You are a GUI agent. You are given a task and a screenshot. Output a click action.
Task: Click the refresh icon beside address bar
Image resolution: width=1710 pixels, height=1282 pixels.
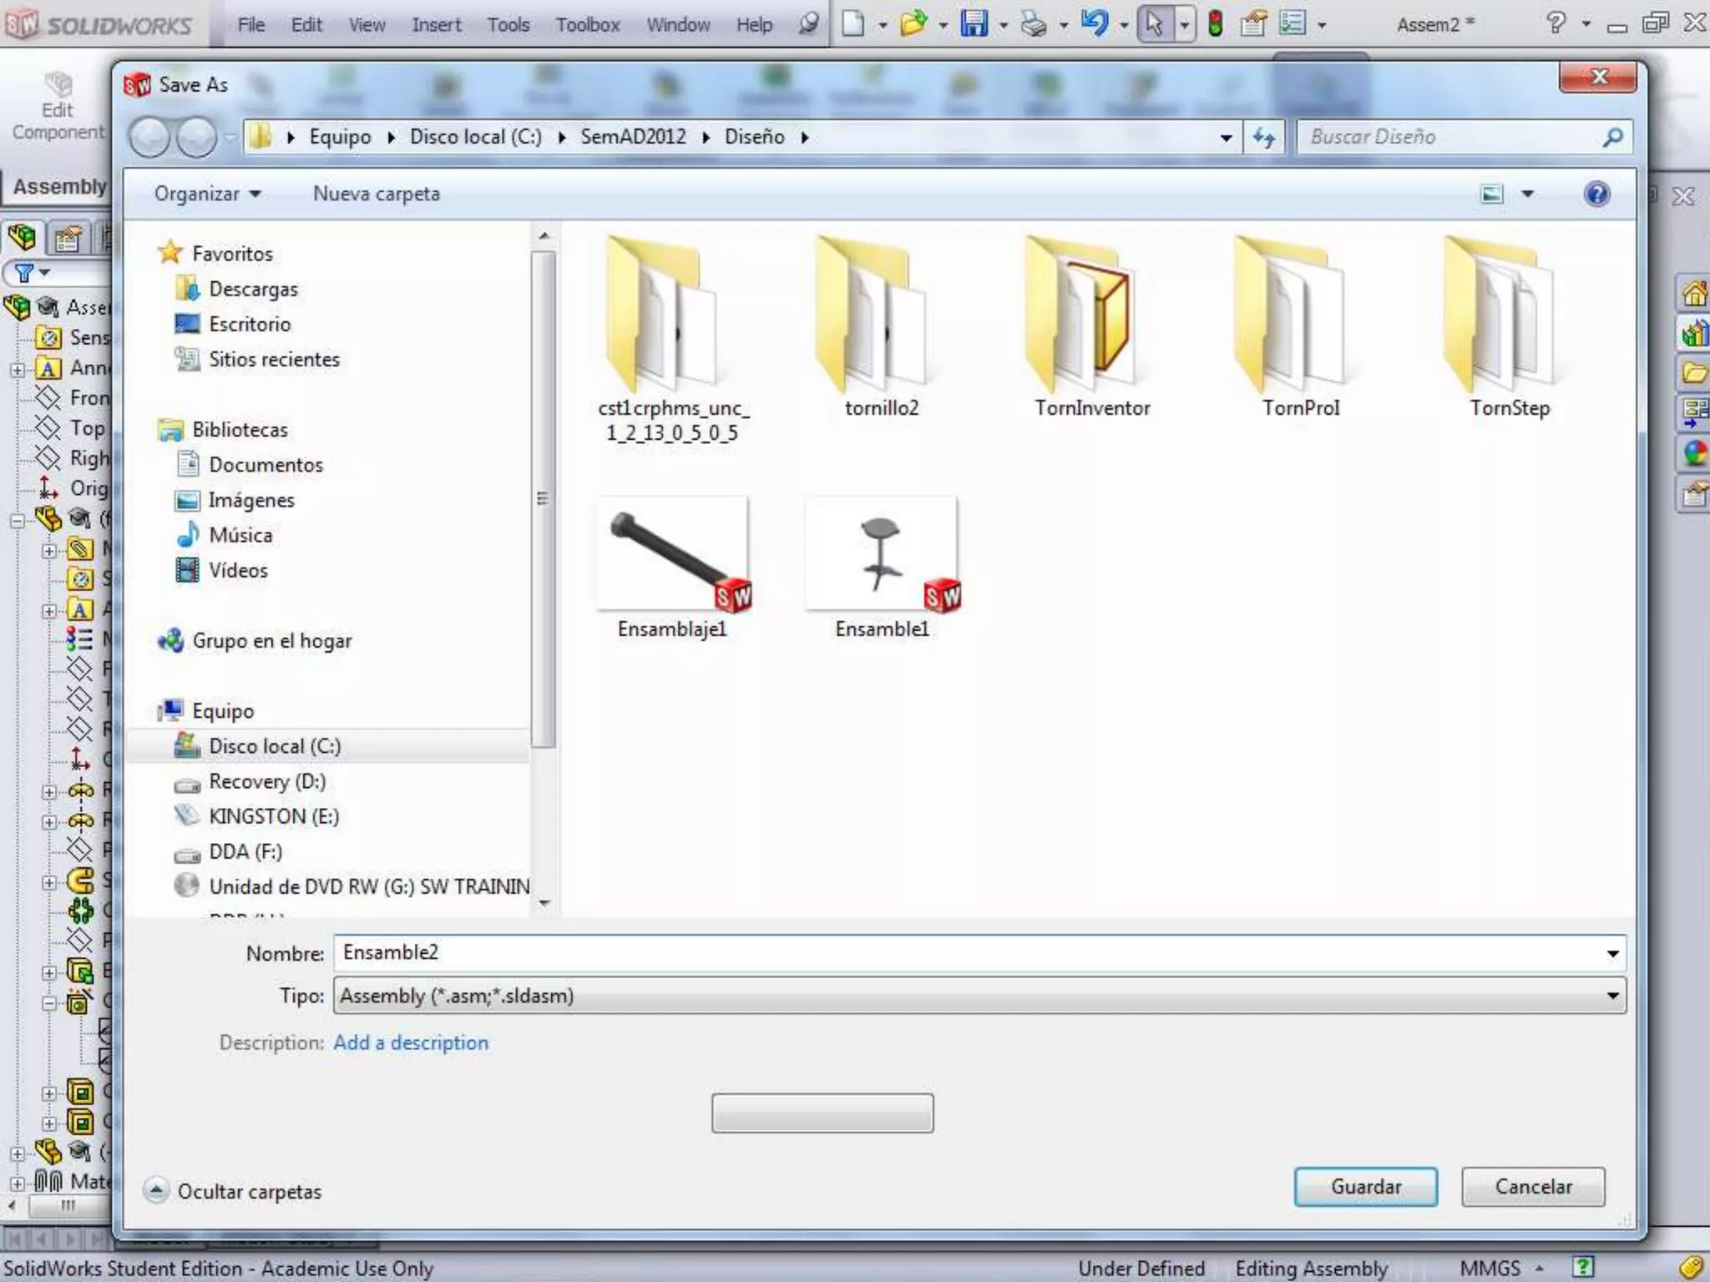coord(1264,137)
